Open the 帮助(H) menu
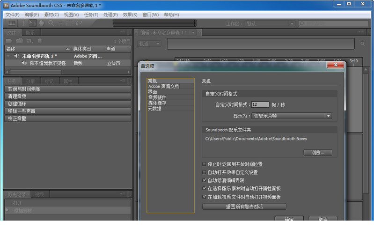Image resolution: width=374 pixels, height=229 pixels. [x=171, y=15]
